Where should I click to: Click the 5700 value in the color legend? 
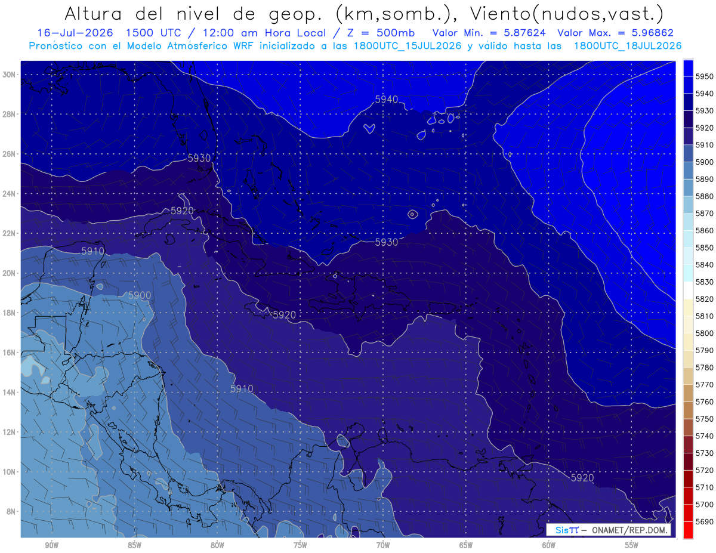click(705, 504)
